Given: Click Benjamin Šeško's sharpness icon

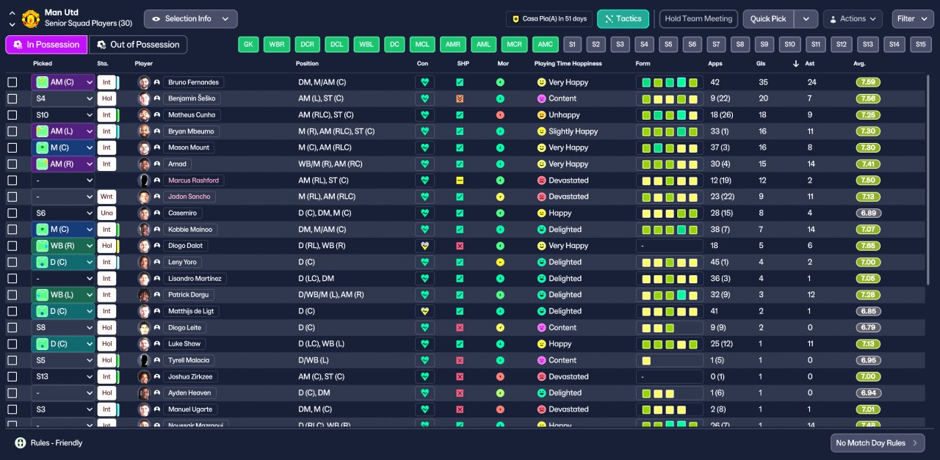Looking at the screenshot, I should (460, 98).
